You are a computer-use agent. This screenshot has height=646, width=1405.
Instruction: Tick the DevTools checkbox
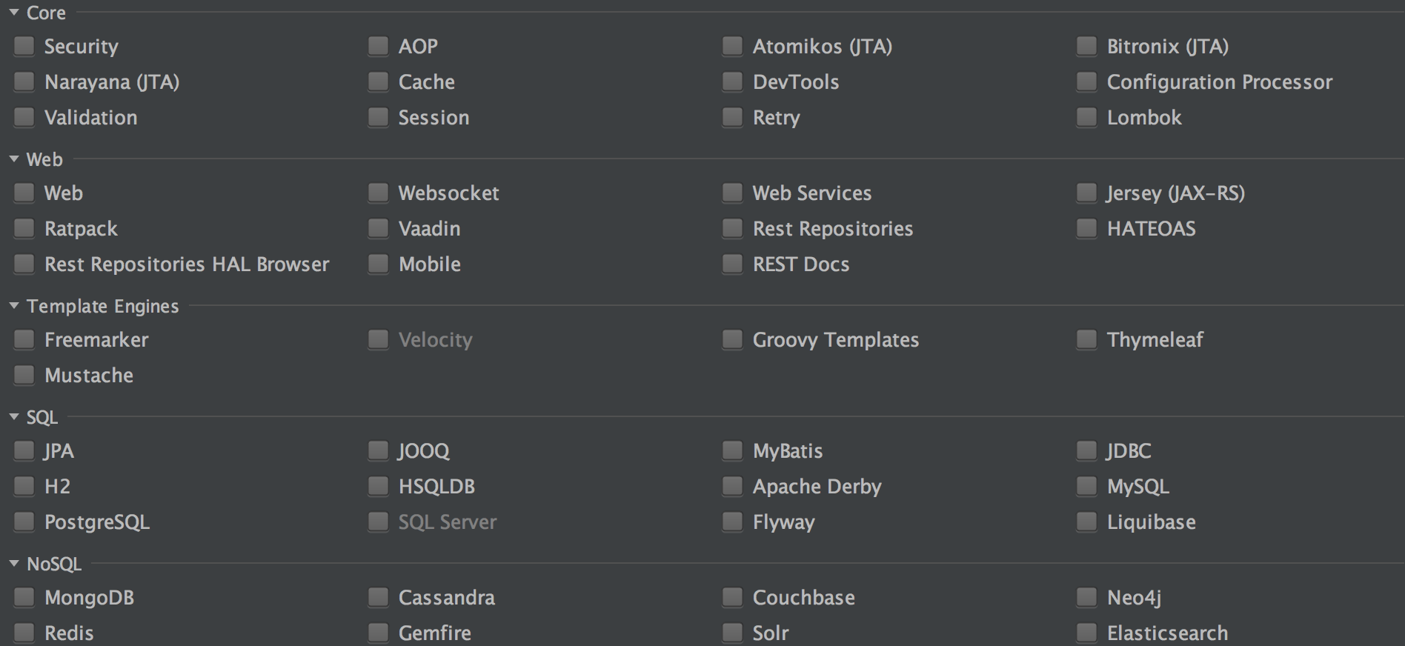click(x=732, y=82)
